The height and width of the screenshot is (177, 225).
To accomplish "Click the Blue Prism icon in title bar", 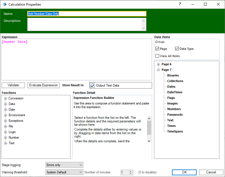I will click(x=4, y=4).
